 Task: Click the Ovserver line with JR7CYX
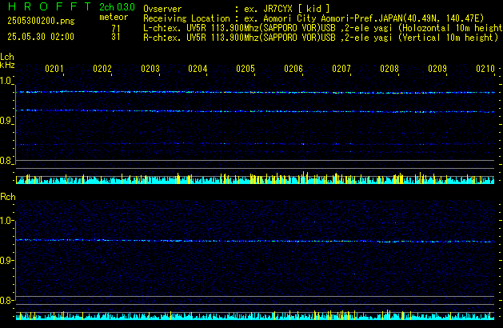click(x=237, y=9)
